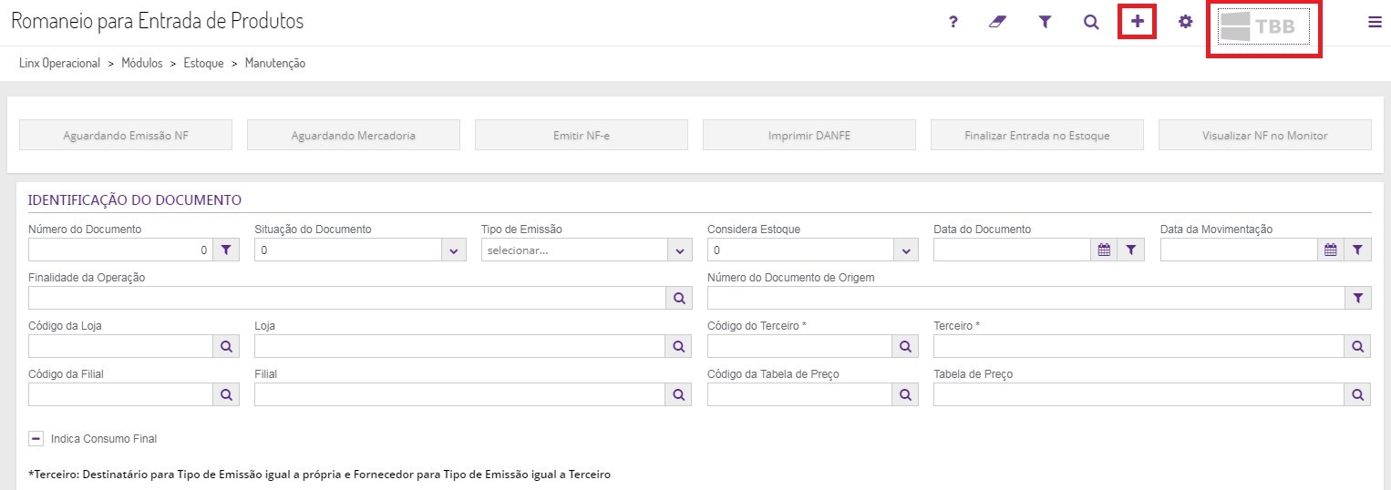Click filter icon beside Número do Documento
This screenshot has width=1391, height=490.
coord(226,250)
